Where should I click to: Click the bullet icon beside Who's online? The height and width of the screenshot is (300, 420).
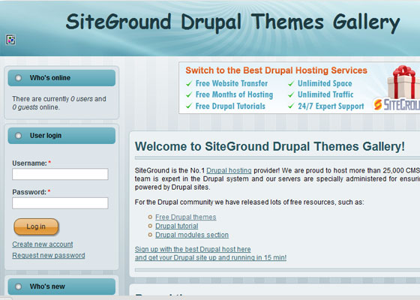18,78
